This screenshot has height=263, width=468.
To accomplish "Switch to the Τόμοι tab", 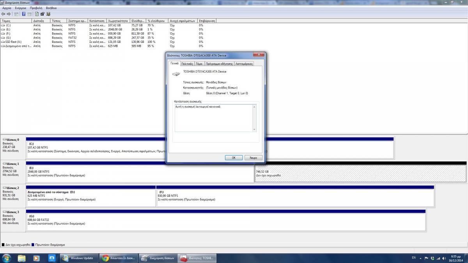I will click(199, 64).
